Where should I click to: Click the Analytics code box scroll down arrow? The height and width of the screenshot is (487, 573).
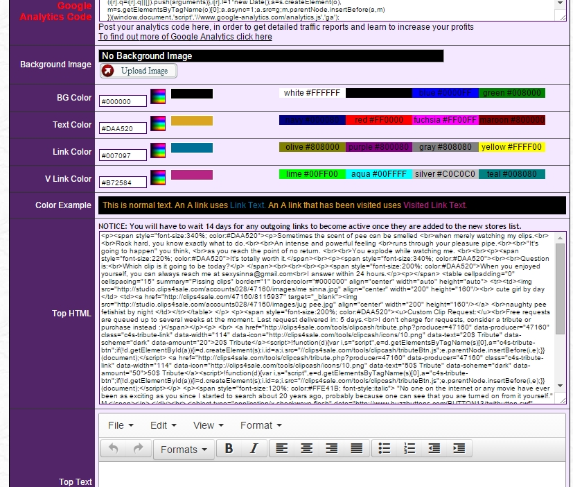561,3
